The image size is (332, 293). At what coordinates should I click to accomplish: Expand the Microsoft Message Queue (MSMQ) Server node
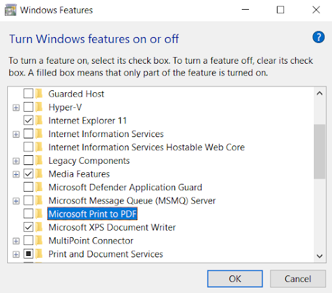[16, 201]
